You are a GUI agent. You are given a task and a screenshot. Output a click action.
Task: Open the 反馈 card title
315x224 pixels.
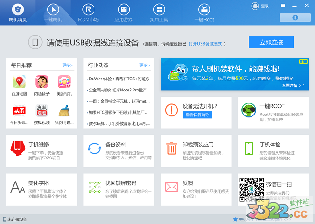point(188,183)
